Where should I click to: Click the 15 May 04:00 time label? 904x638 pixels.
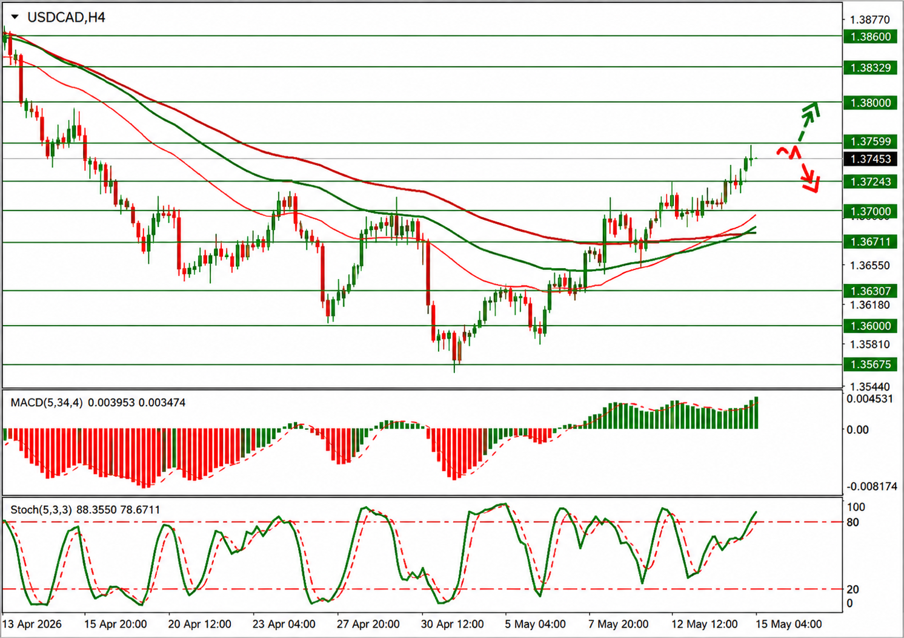click(x=788, y=624)
